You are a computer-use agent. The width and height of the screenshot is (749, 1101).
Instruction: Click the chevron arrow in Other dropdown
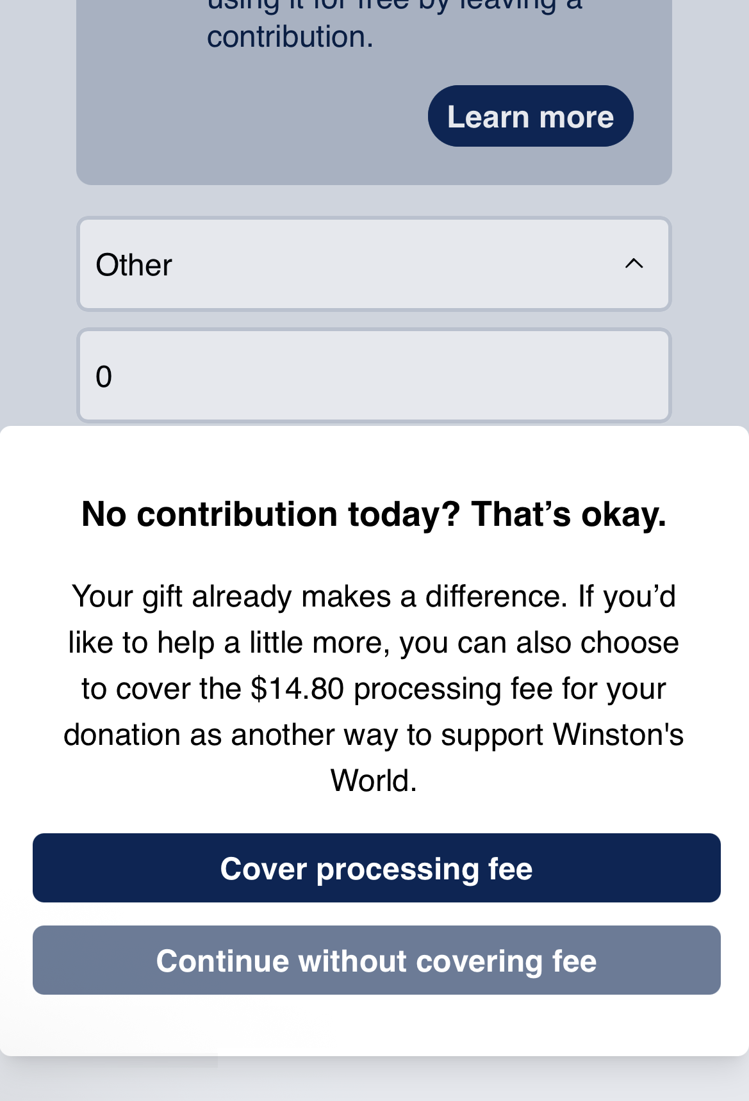pos(634,264)
